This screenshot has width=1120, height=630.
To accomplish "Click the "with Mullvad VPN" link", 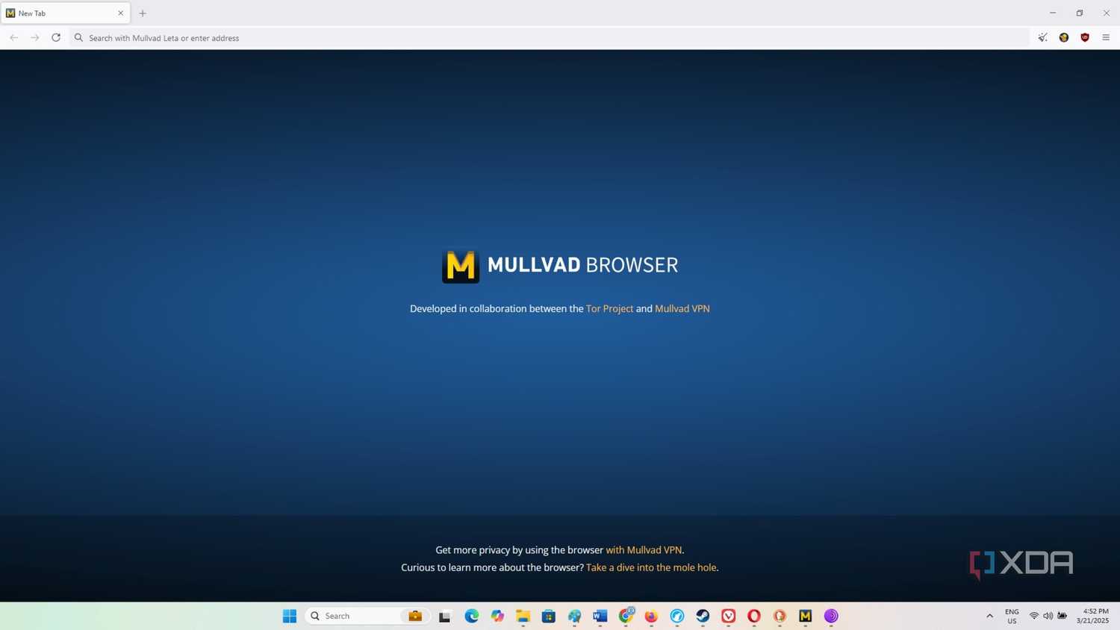I will (x=644, y=550).
